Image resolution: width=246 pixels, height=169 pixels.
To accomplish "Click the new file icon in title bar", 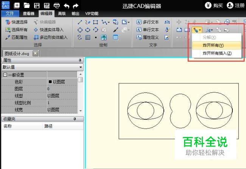I will 17,6.
